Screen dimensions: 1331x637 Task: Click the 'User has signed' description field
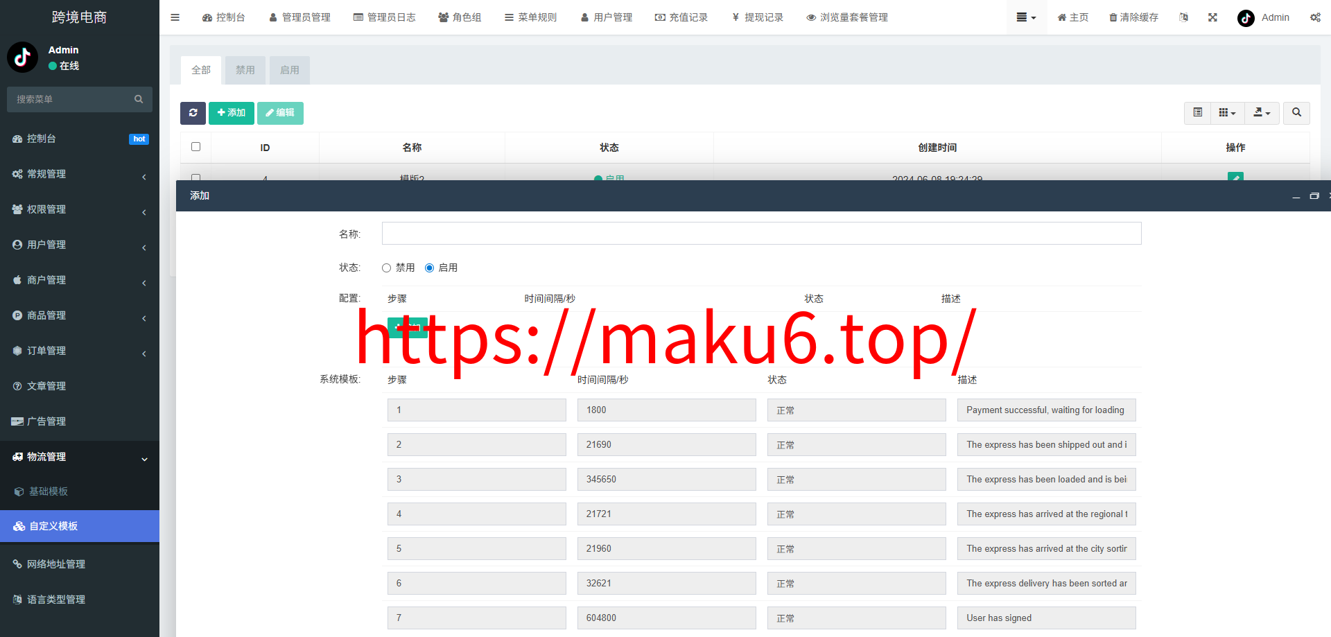tap(1046, 618)
